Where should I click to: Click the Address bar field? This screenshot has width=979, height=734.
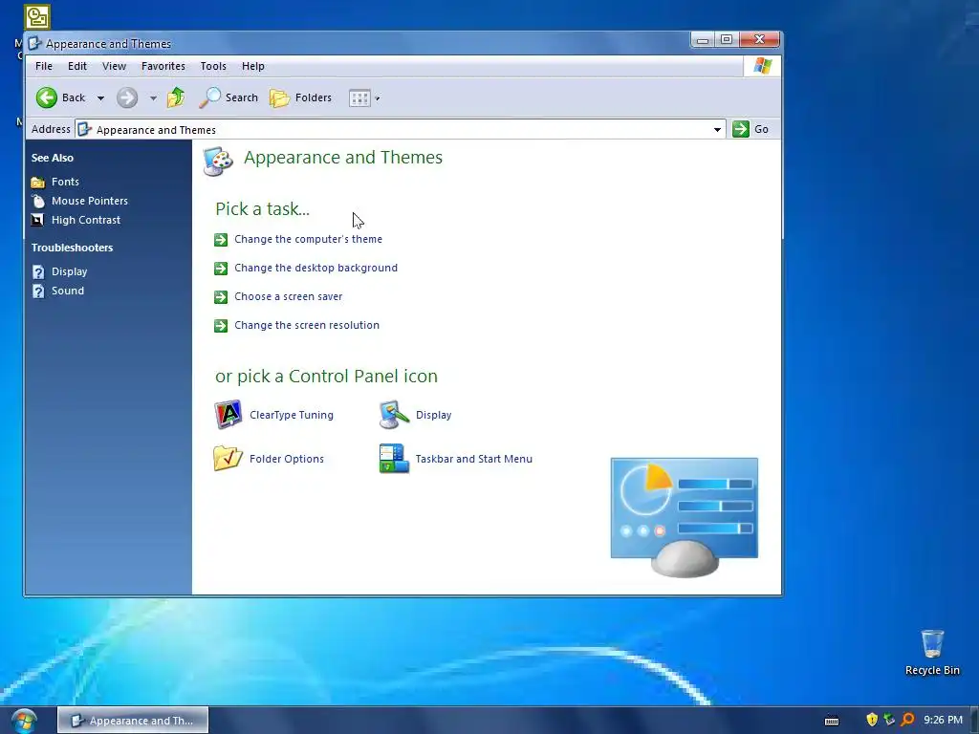point(401,130)
